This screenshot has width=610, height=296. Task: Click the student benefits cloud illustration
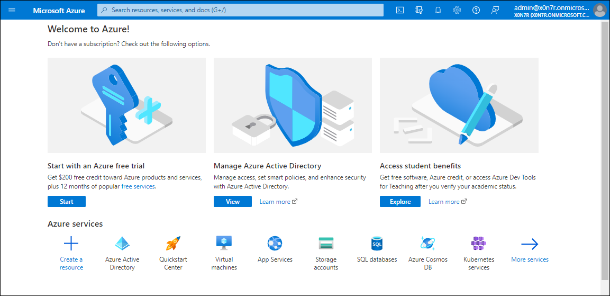click(x=459, y=105)
